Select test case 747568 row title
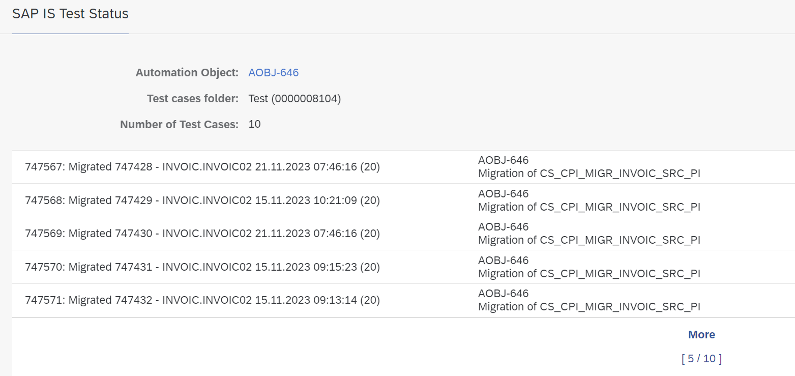 coord(202,200)
